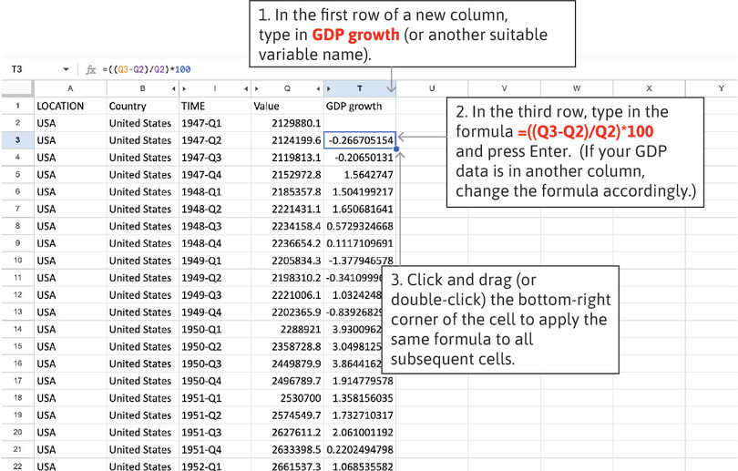Select row 1 header number
This screenshot has height=471, width=738.
pos(17,106)
